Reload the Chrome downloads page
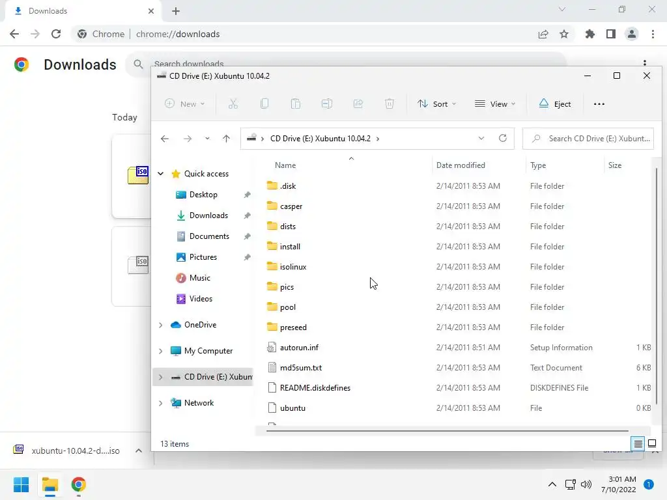The image size is (667, 500). (x=56, y=34)
